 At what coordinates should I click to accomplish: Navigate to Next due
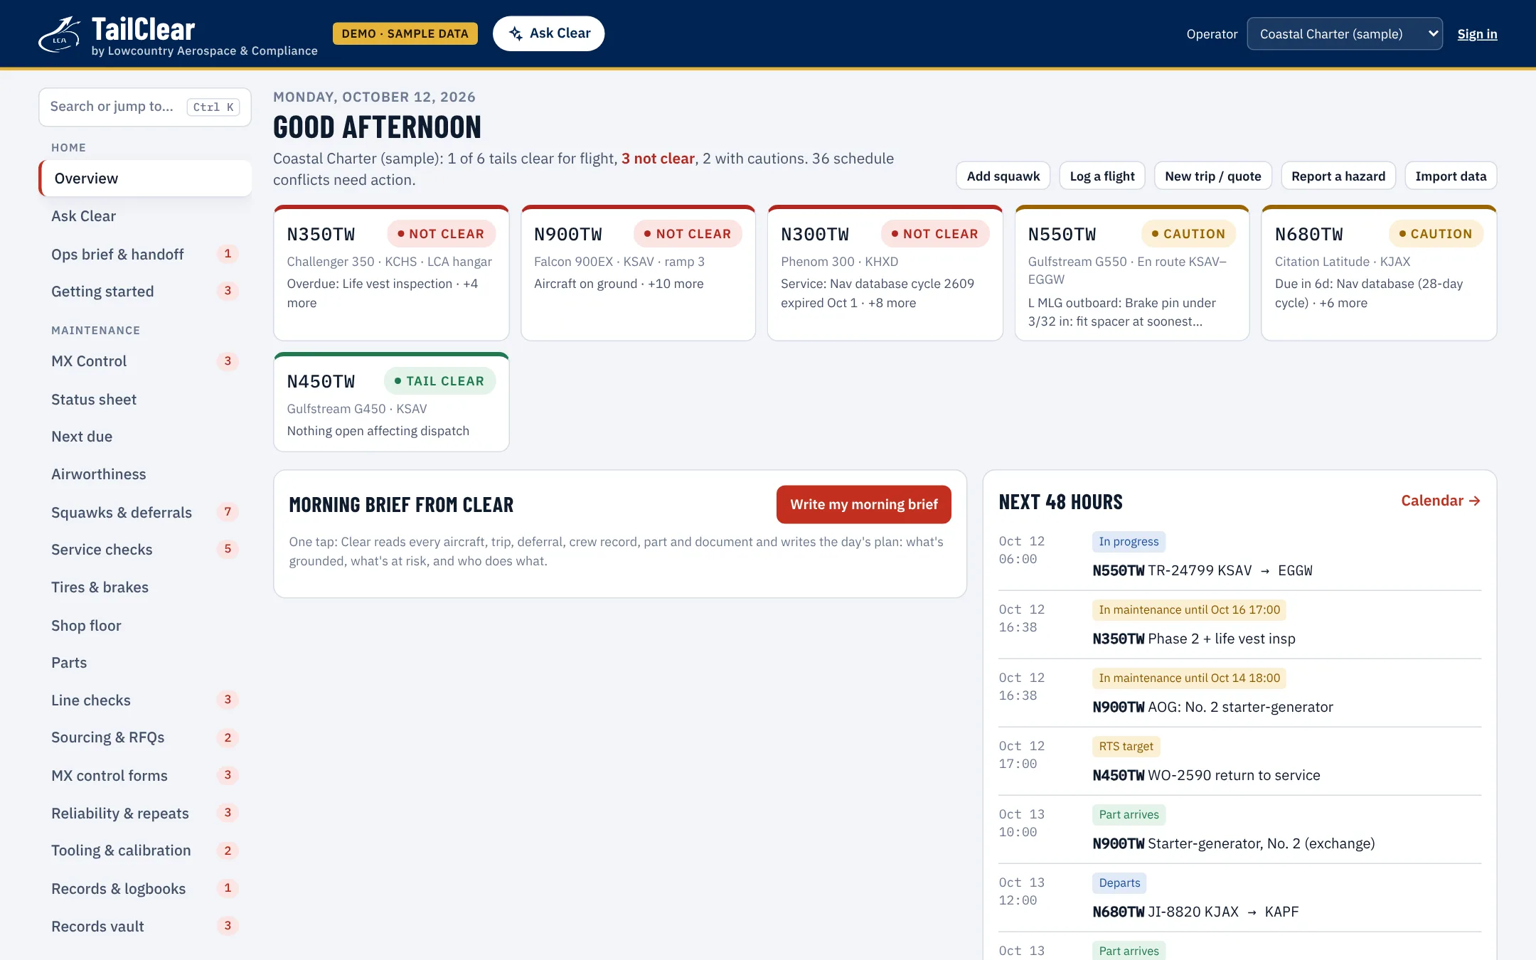coord(145,436)
